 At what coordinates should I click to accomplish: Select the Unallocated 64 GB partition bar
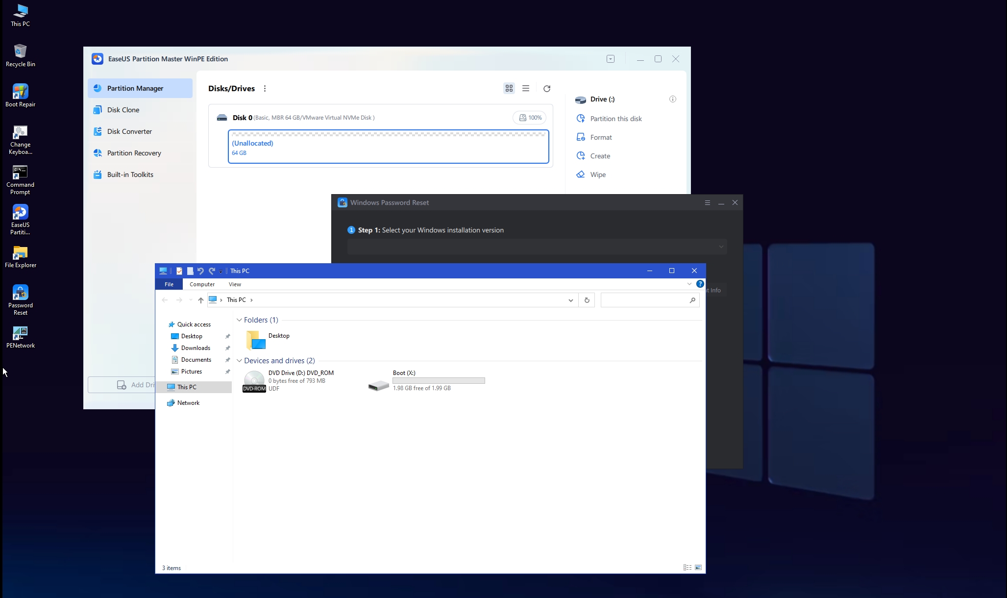(x=388, y=147)
